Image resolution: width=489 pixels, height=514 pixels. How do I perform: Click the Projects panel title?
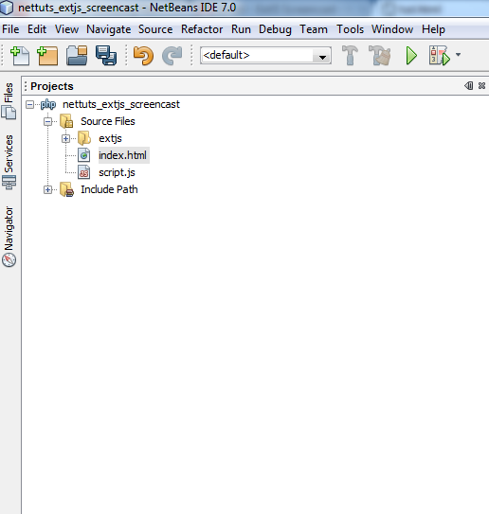(52, 86)
